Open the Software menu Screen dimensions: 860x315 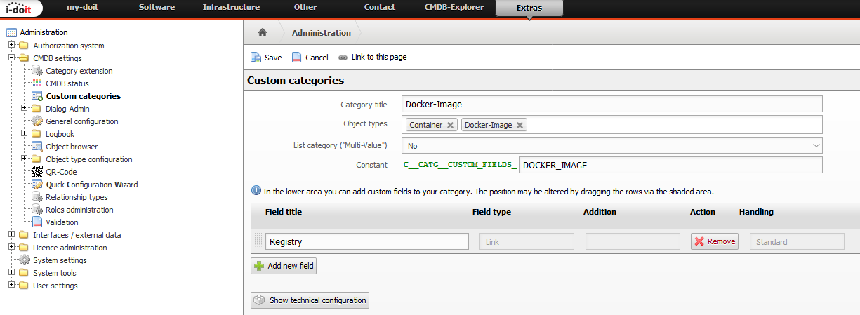tap(157, 7)
